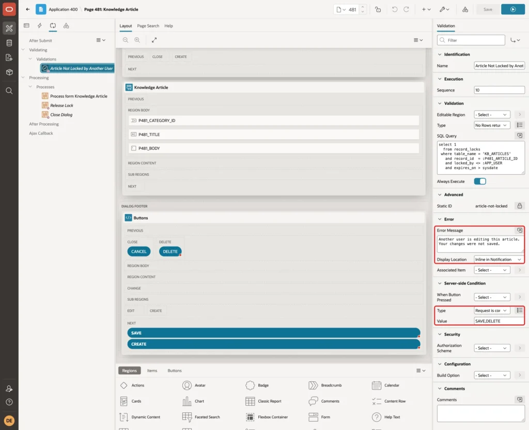Show the Buttons gallery tab
This screenshot has width=529, height=430.
click(x=175, y=371)
